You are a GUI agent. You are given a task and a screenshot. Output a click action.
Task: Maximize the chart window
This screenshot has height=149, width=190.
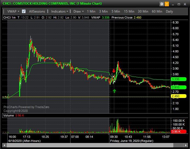[x=179, y=4]
